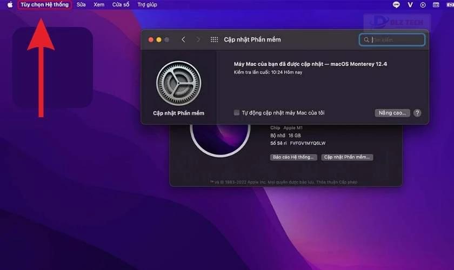Image resolution: width=454 pixels, height=270 pixels.
Task: Go back with the left chevron
Action: [183, 39]
